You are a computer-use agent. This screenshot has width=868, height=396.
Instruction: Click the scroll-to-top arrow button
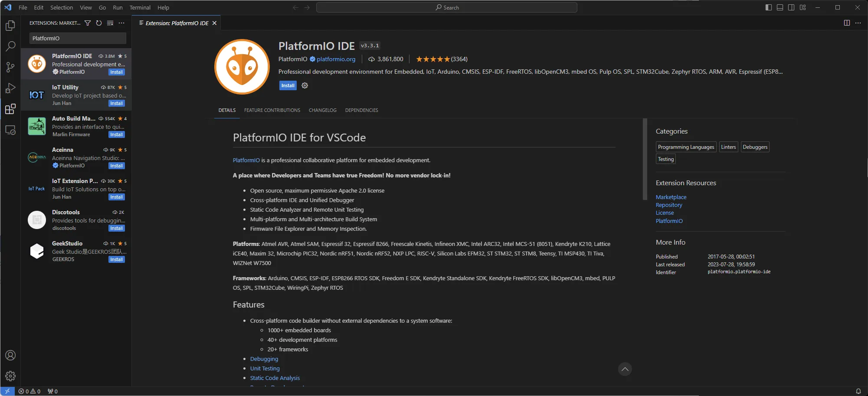coord(625,369)
